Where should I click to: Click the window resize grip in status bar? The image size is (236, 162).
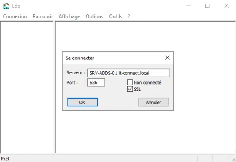pos(233,160)
